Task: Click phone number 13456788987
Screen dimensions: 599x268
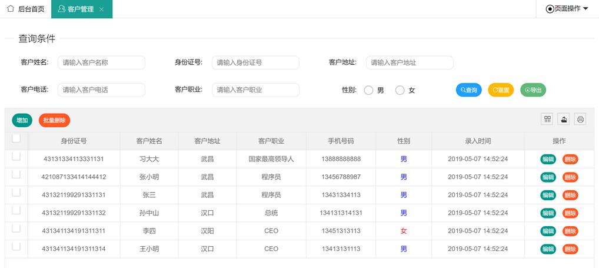Action: click(x=341, y=177)
